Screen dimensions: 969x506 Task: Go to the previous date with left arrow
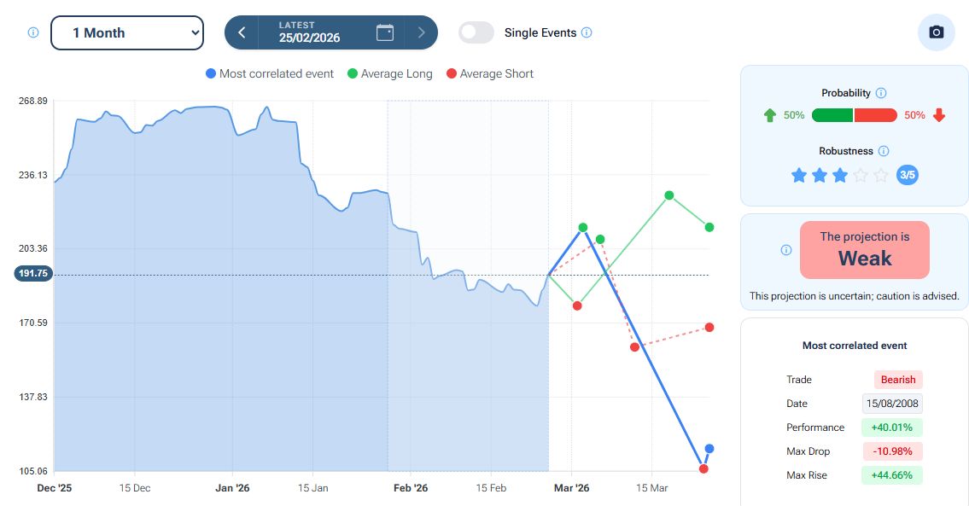point(242,32)
